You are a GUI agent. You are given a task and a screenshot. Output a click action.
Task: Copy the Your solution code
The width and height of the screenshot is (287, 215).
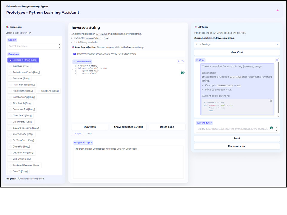point(182,61)
